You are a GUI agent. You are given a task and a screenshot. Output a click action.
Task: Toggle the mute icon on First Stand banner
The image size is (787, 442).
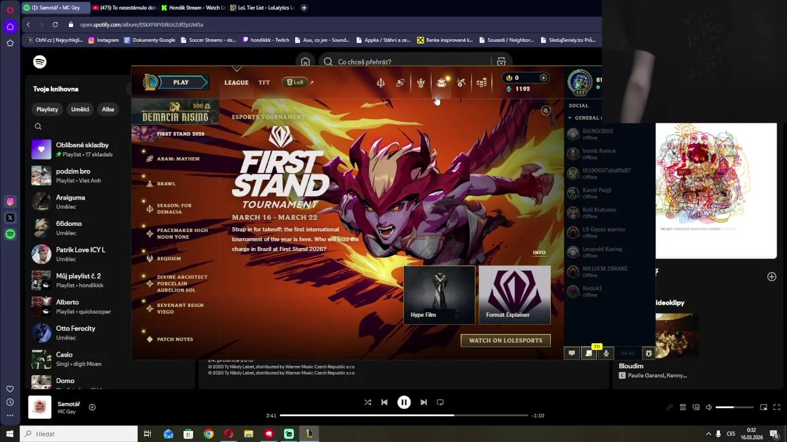545,110
